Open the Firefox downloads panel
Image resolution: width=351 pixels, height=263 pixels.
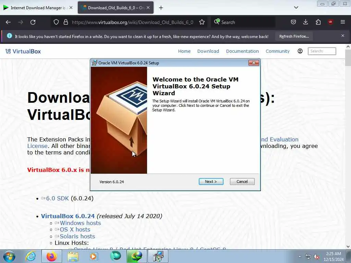tap(305, 22)
